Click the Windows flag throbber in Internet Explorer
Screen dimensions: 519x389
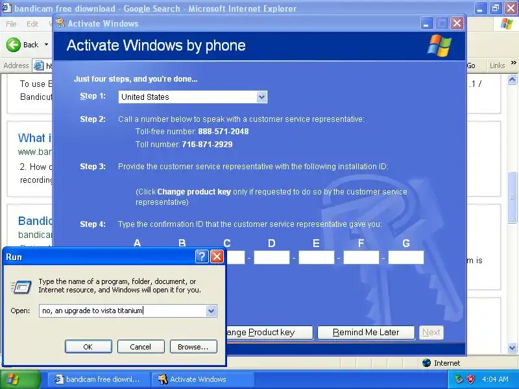point(506,24)
